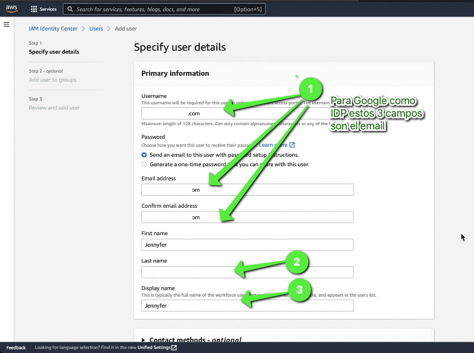
Task: Click the Unified Settings external link icon
Action: (174, 348)
